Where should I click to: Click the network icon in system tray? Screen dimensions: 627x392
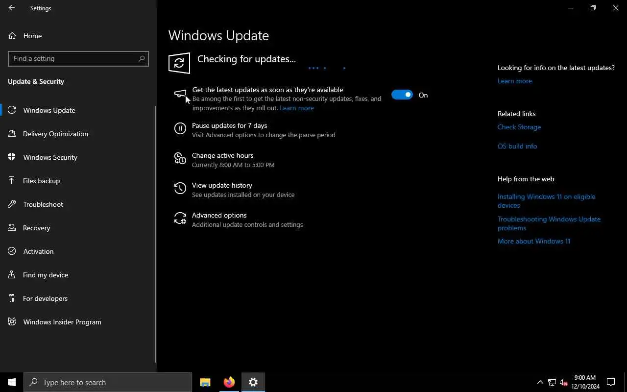[x=552, y=382]
